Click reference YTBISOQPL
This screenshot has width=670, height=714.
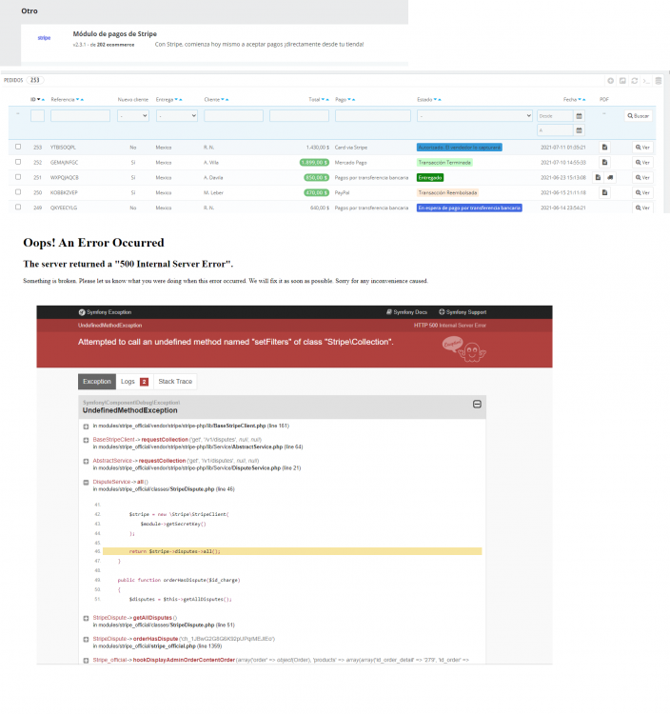pos(63,148)
